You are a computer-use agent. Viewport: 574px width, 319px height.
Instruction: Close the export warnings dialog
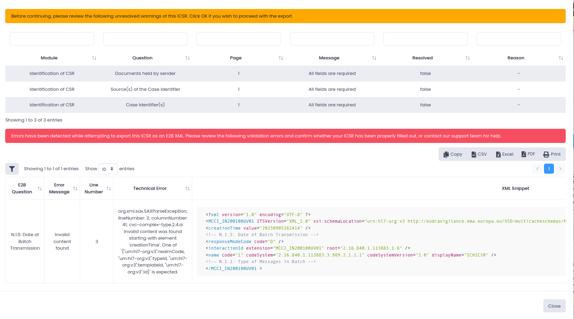point(554,306)
